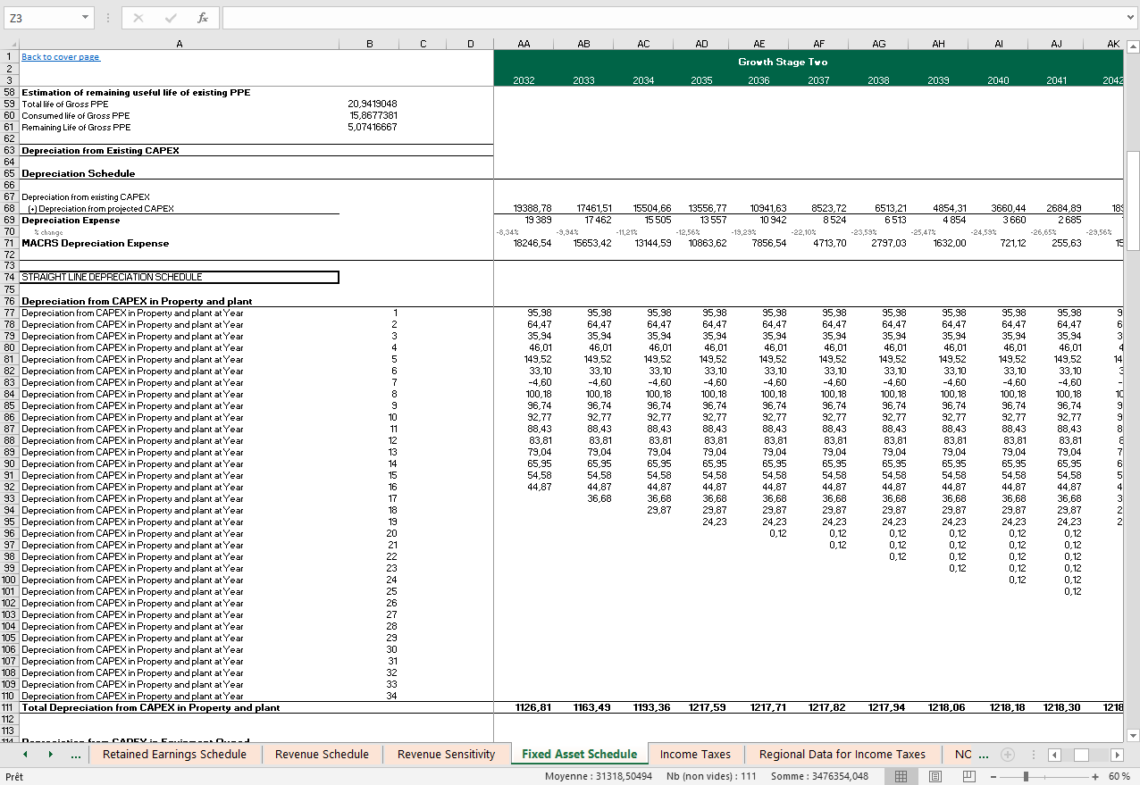Click Somme : 3476354,048 status entry
Image resolution: width=1140 pixels, height=785 pixels.
819,777
